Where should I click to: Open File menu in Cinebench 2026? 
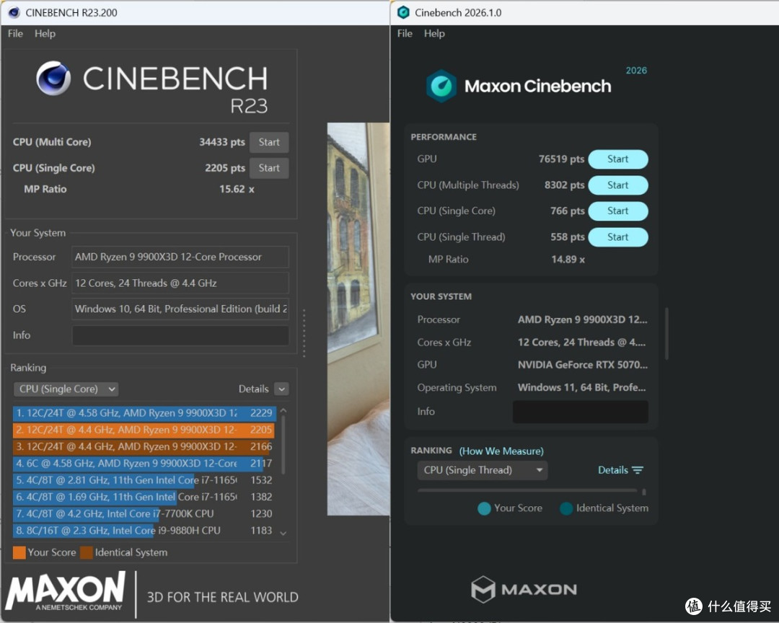[405, 33]
